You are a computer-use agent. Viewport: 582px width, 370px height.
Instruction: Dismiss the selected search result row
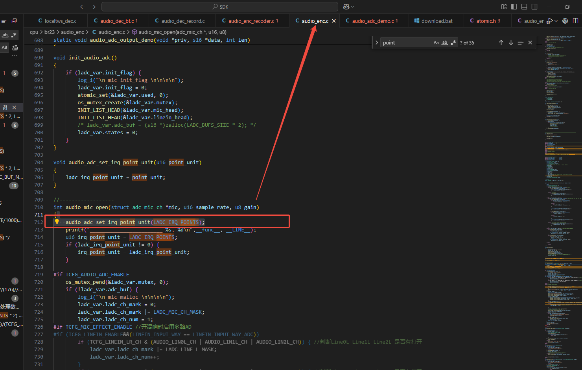click(14, 107)
